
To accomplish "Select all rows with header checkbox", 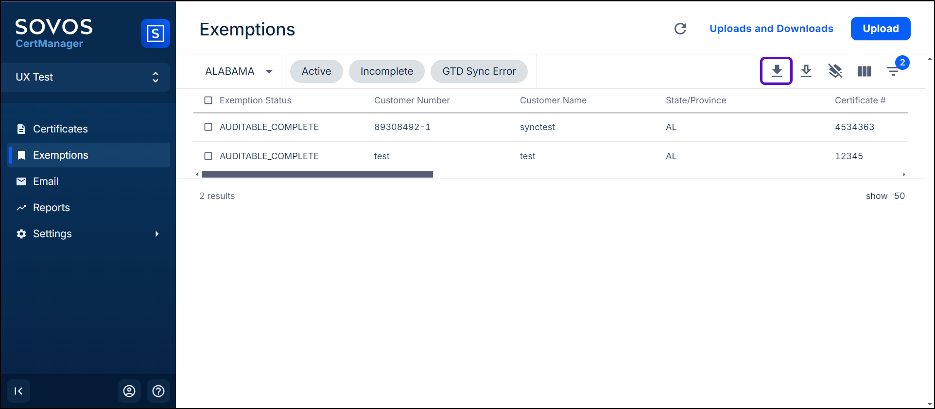I will pos(208,100).
